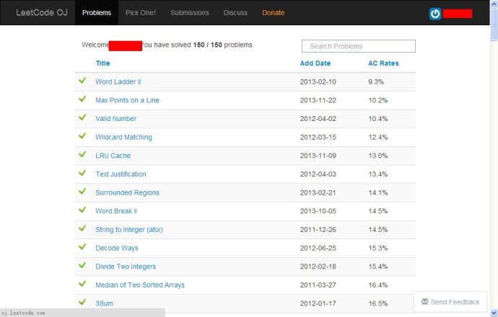
Task: Open the Discuss navigation item
Action: 235,13
